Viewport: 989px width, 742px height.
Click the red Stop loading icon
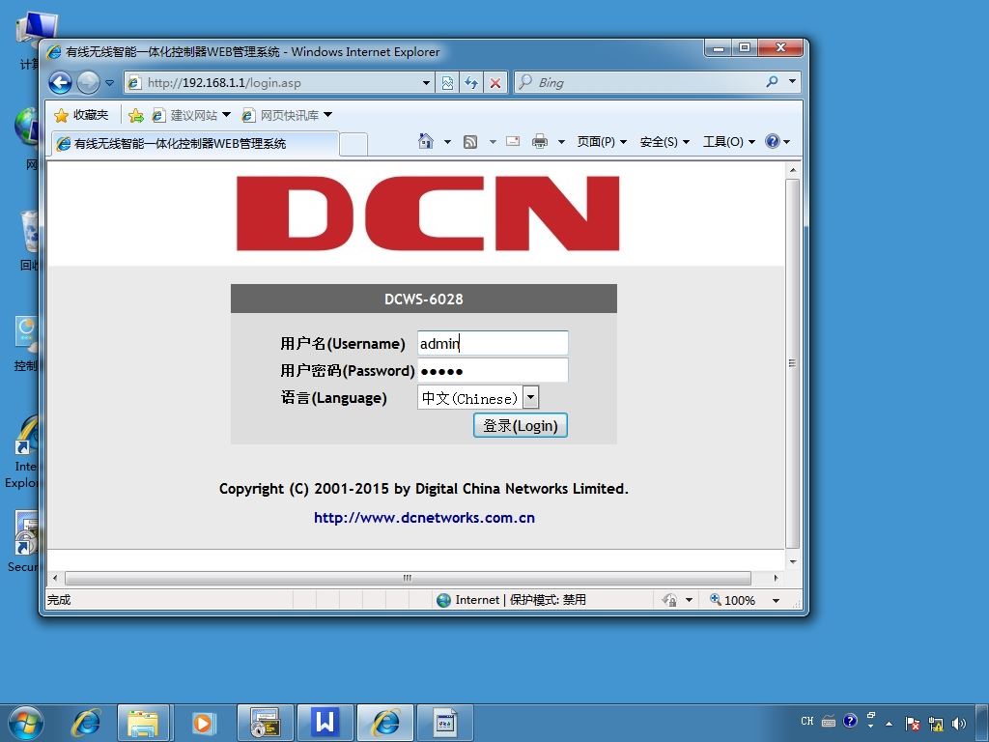495,83
